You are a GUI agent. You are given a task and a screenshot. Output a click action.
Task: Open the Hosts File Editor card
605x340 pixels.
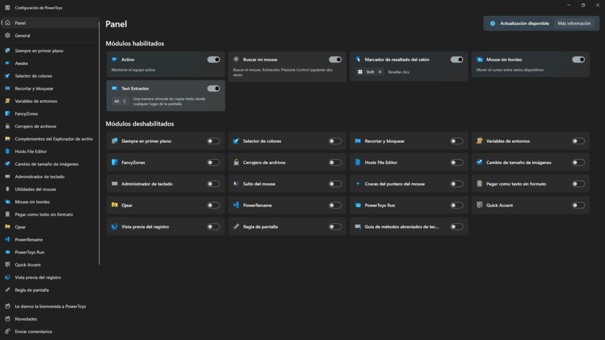[409, 162]
